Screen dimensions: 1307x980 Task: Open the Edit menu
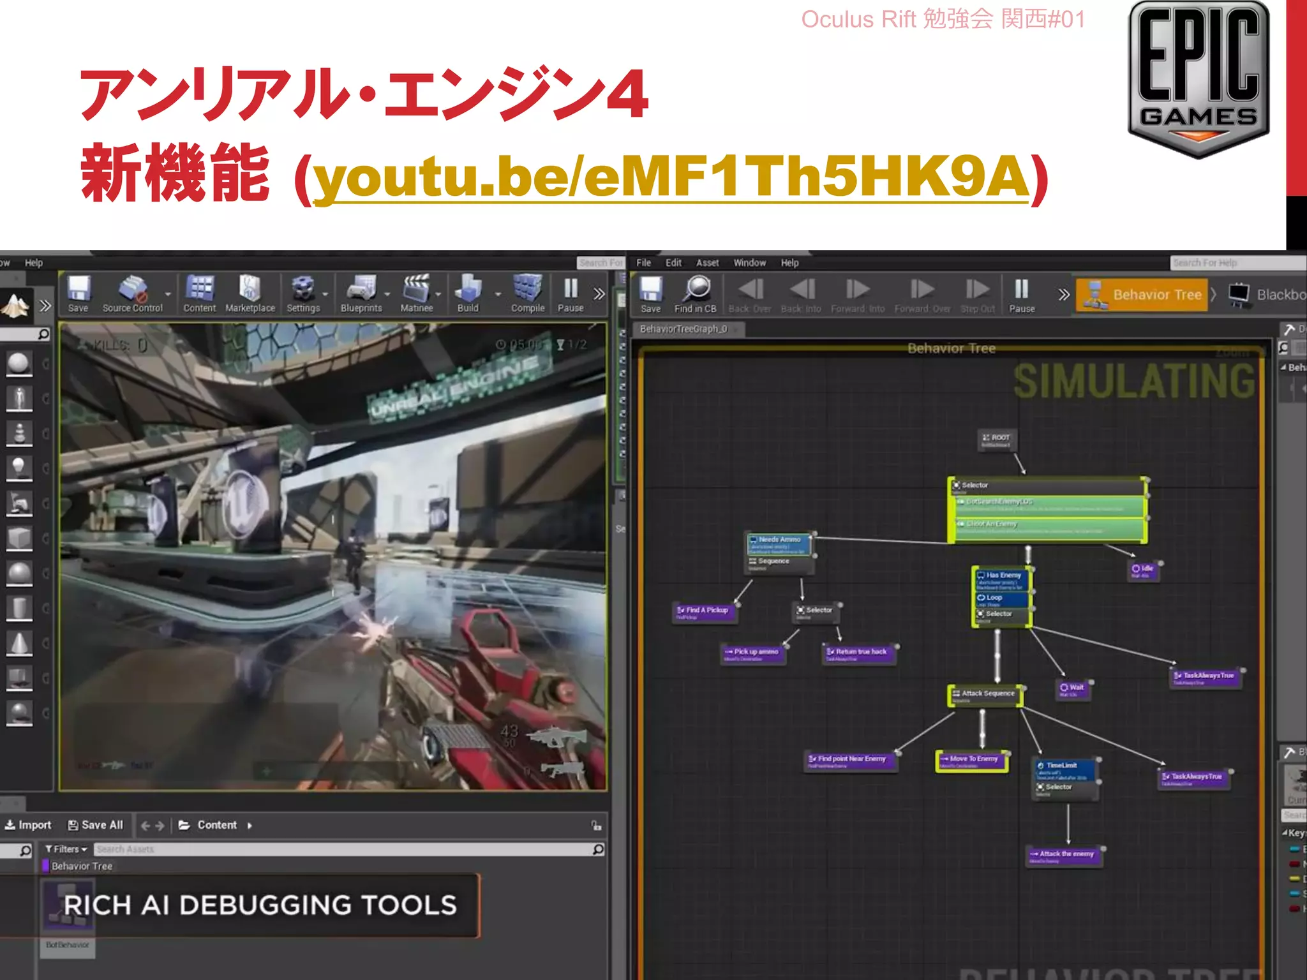coord(673,263)
